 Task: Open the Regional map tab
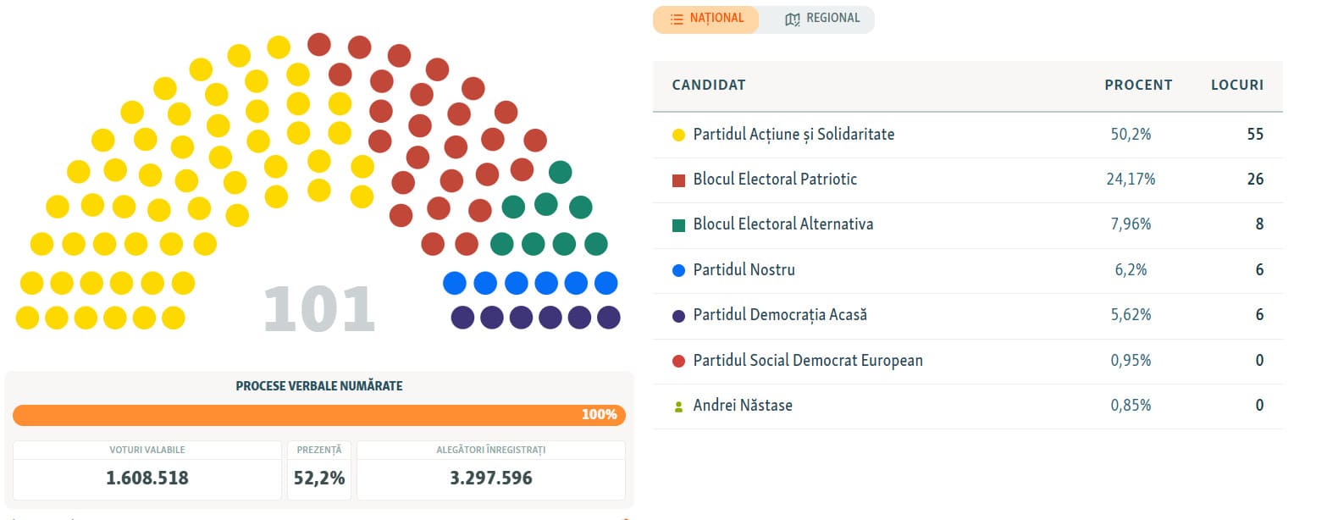tap(821, 19)
